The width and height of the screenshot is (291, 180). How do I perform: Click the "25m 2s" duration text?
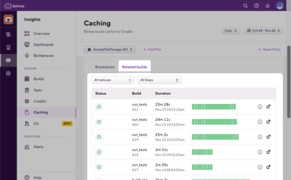(x=162, y=135)
